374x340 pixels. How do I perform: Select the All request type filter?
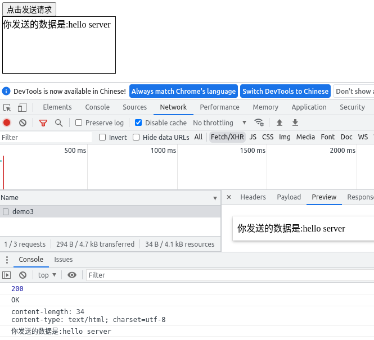198,137
